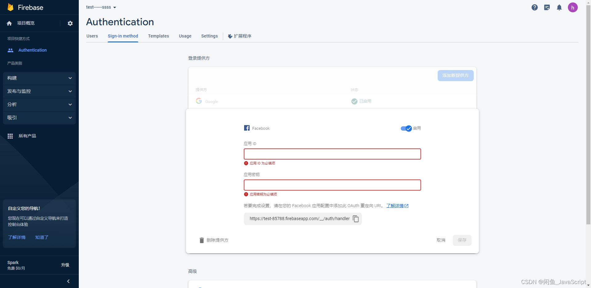Go to the Settings tab

coord(209,36)
